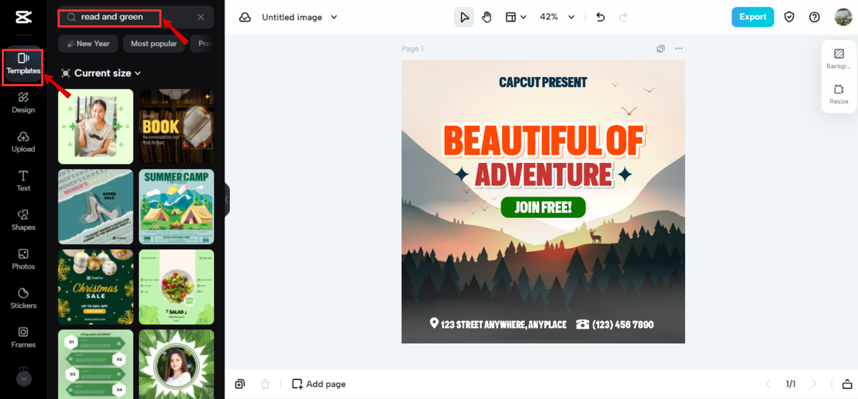The height and width of the screenshot is (399, 858).
Task: Click the CapCut logo icon
Action: [23, 17]
